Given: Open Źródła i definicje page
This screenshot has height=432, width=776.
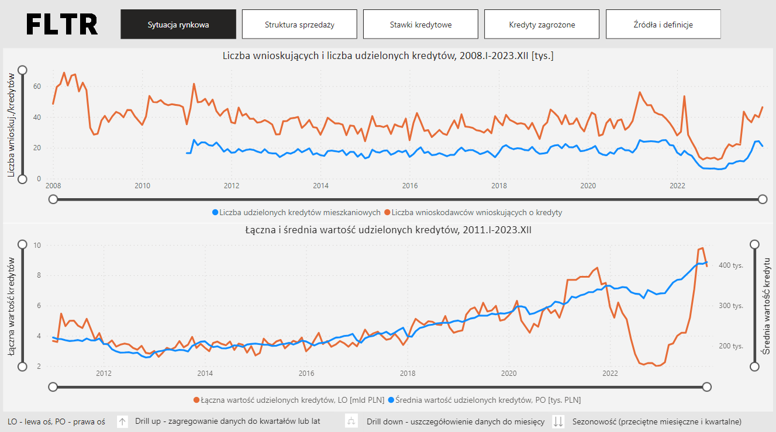Looking at the screenshot, I should pos(663,25).
